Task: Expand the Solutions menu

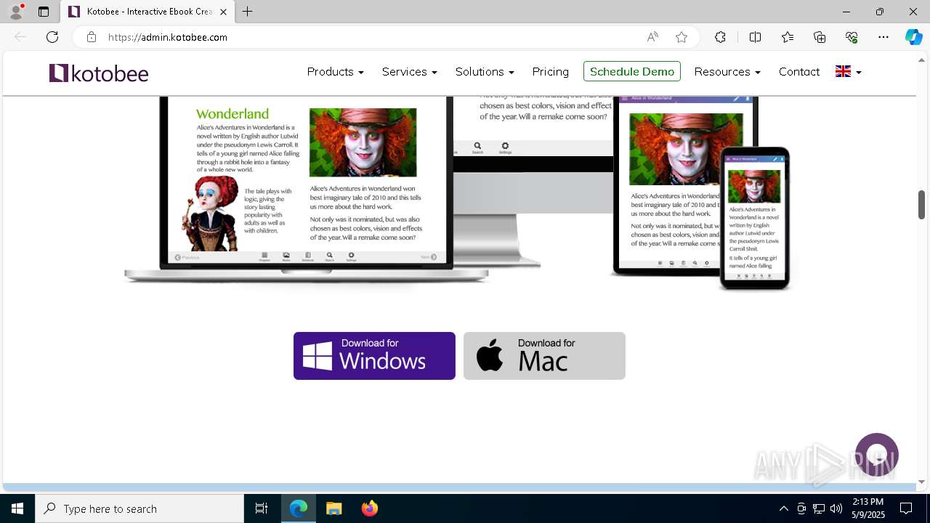Action: (485, 71)
